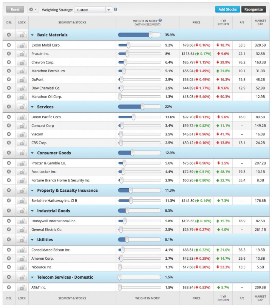Click the Reorganize button
The image size is (272, 307).
tap(253, 9)
